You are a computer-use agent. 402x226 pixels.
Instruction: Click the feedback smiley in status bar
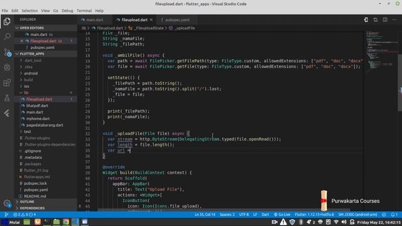384,215
